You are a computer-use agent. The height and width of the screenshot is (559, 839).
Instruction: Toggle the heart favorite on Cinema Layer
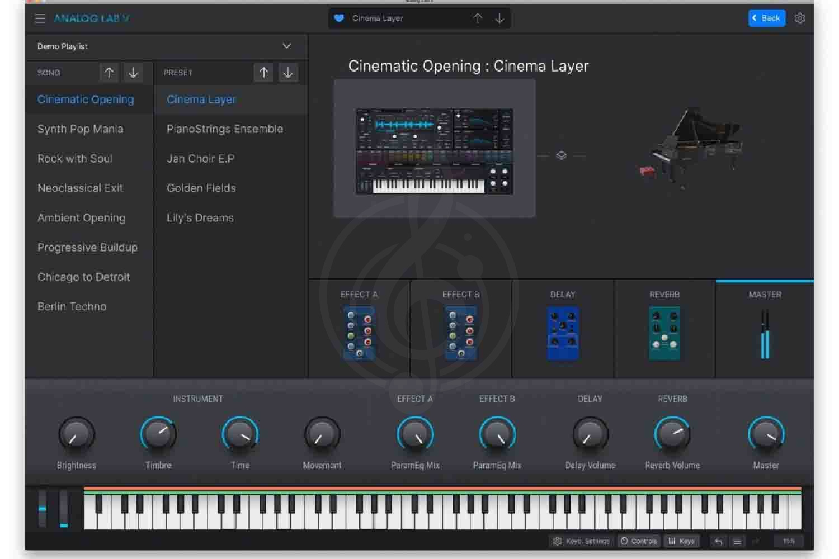click(x=339, y=18)
